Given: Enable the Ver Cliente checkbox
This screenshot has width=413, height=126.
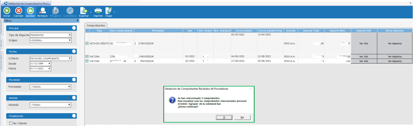Looking at the screenshot, I should 11,123.
